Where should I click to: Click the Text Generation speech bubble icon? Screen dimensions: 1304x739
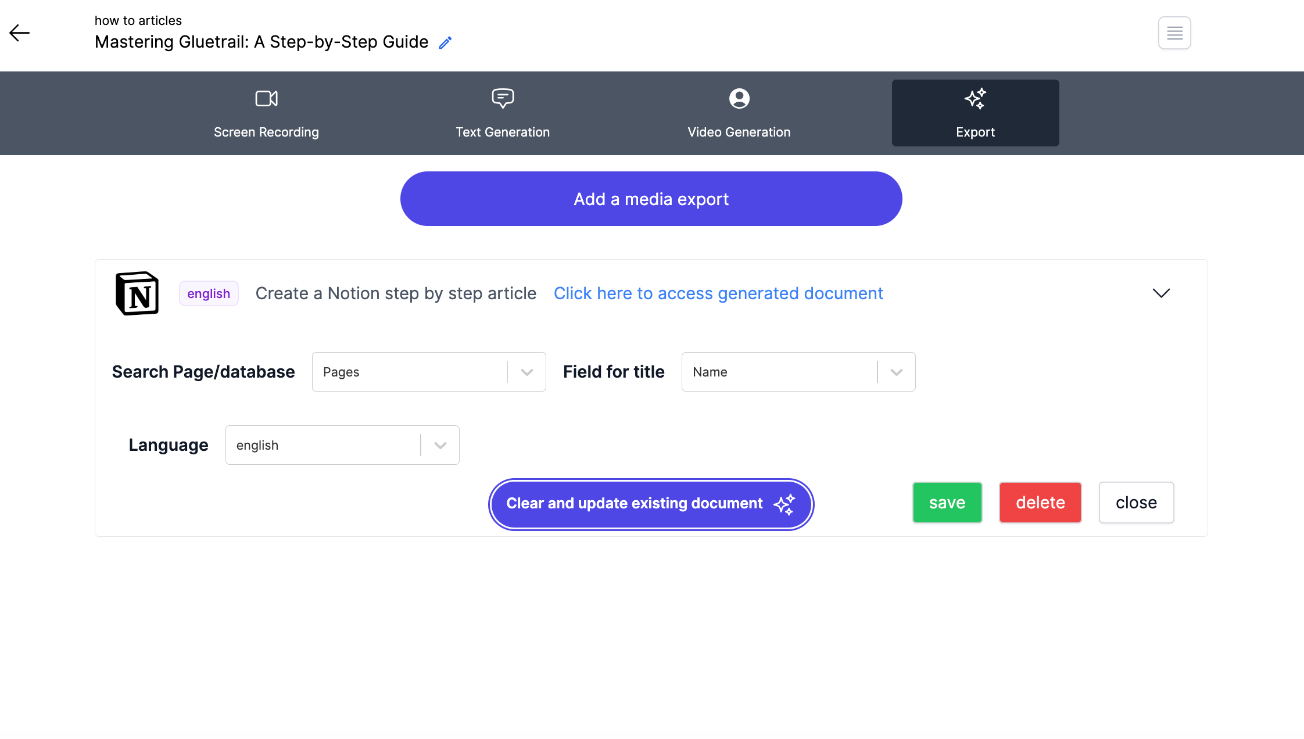(x=503, y=99)
